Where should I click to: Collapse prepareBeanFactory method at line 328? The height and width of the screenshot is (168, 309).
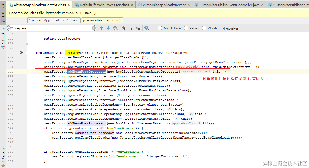(27, 53)
